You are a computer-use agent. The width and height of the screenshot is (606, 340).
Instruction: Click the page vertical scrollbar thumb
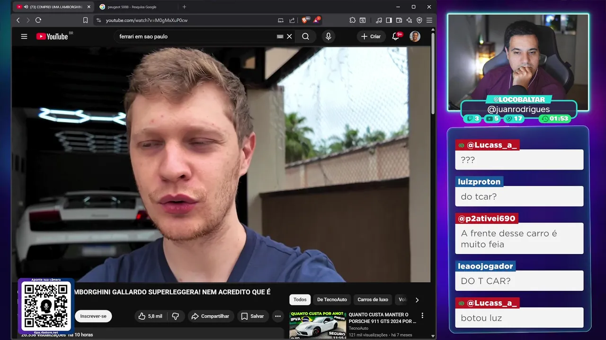pos(433,73)
